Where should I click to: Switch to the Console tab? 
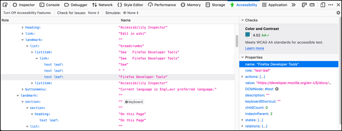[50, 5]
